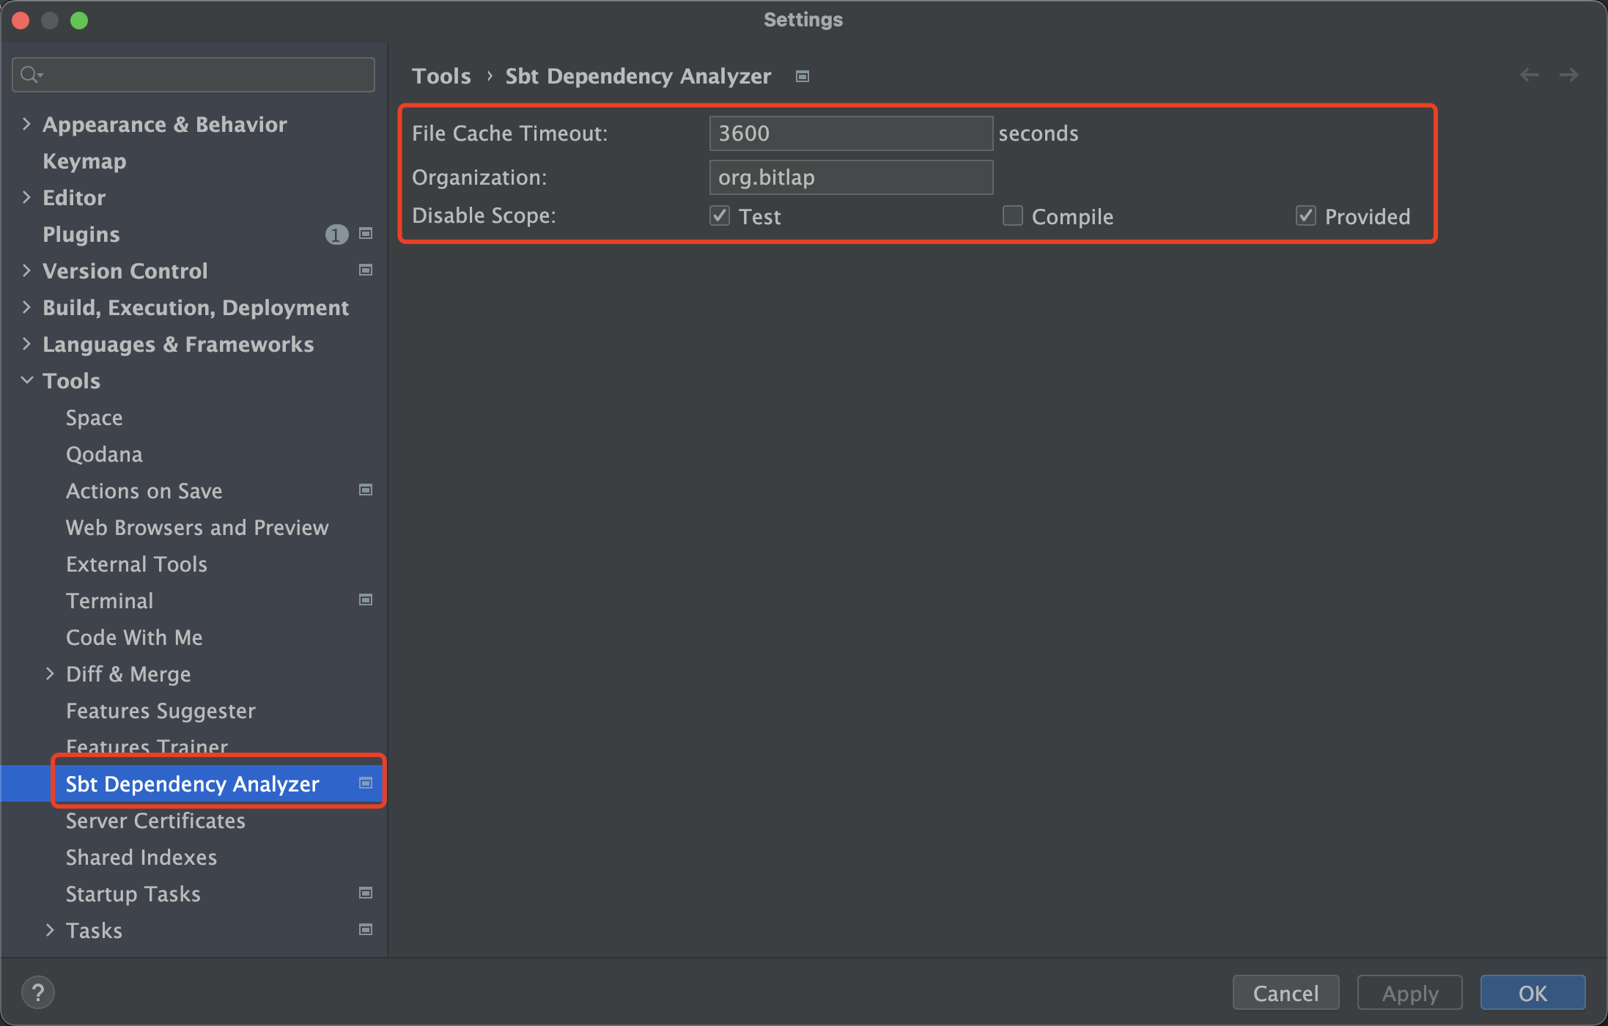Collapse the Tools tree section
Screen dimensions: 1608x1026
pos(27,380)
